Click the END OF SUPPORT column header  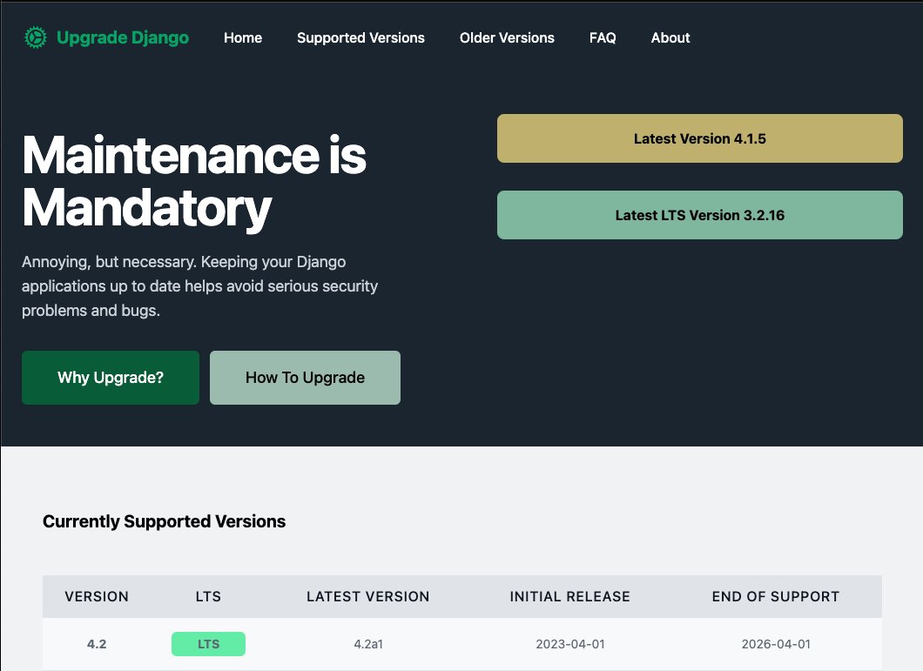click(775, 597)
